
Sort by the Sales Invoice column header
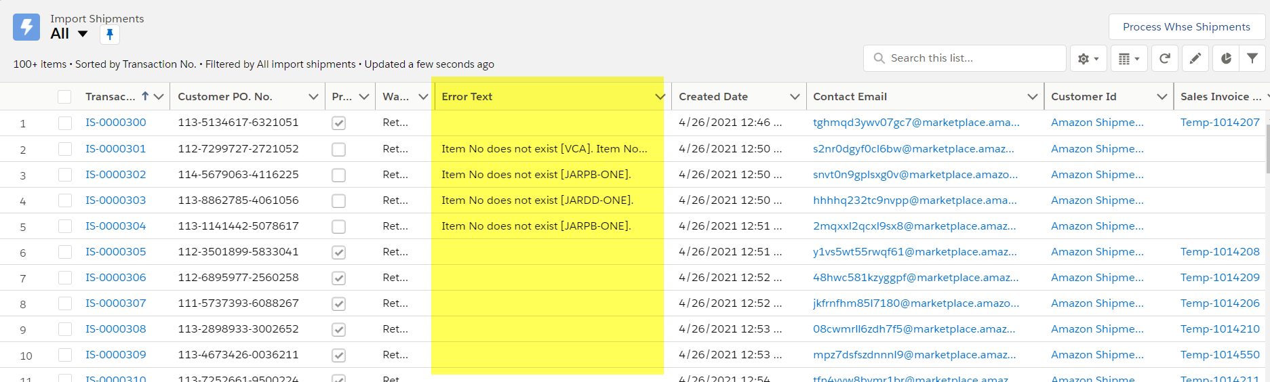pyautogui.click(x=1221, y=97)
